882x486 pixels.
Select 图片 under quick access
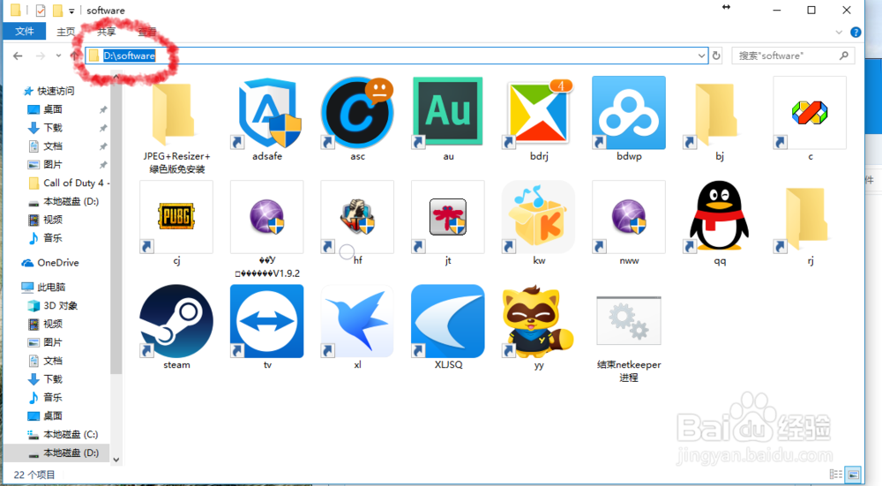(53, 165)
